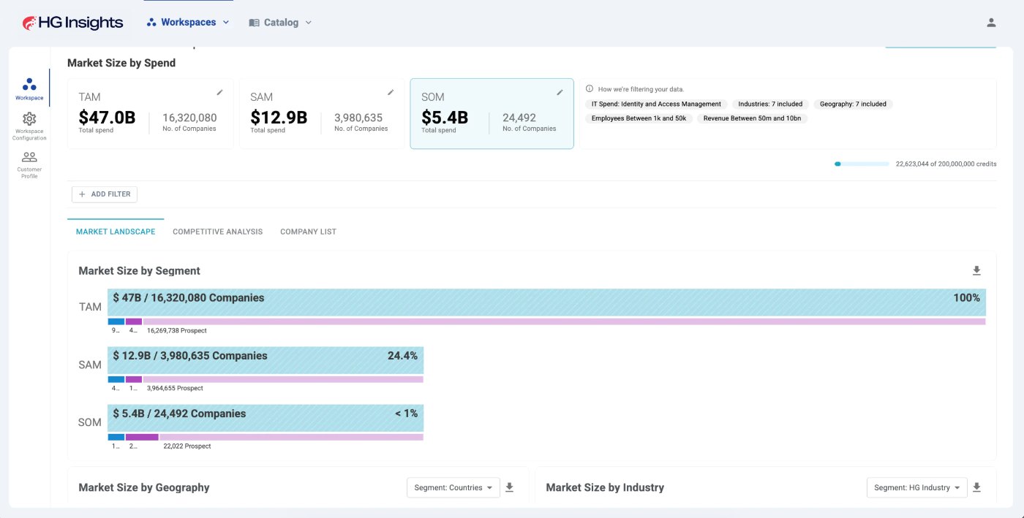Click Employees Between 1k and 50k chip
This screenshot has width=1024, height=518.
click(639, 118)
